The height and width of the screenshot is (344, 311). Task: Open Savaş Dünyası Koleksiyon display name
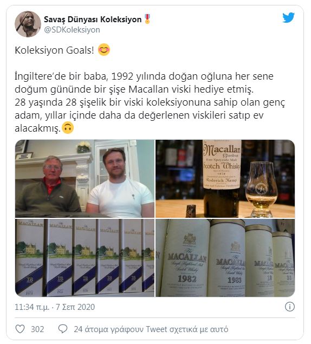pyautogui.click(x=93, y=20)
